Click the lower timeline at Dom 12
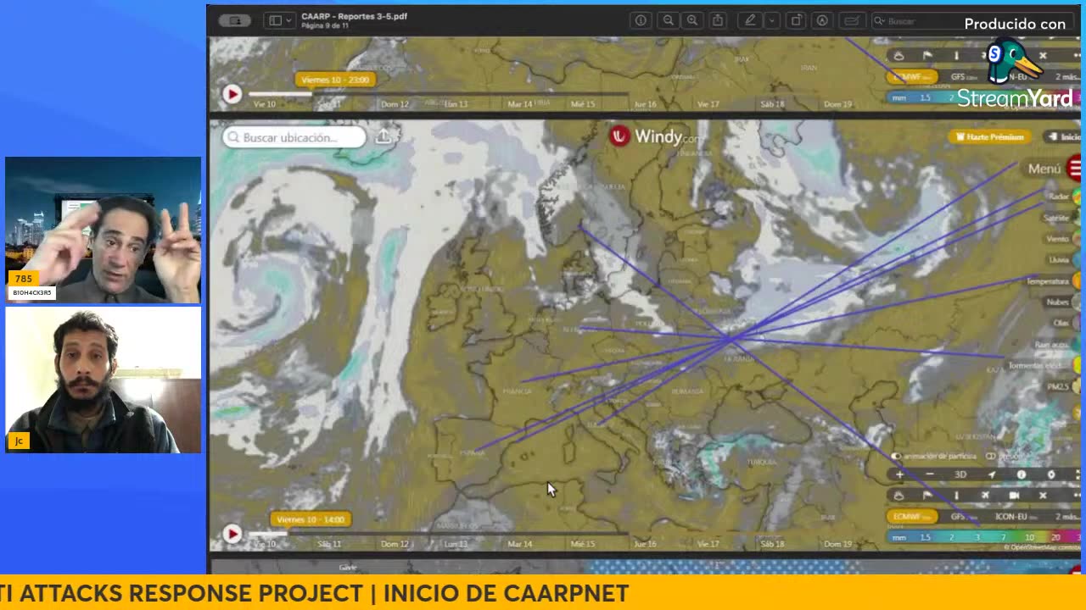 (395, 544)
